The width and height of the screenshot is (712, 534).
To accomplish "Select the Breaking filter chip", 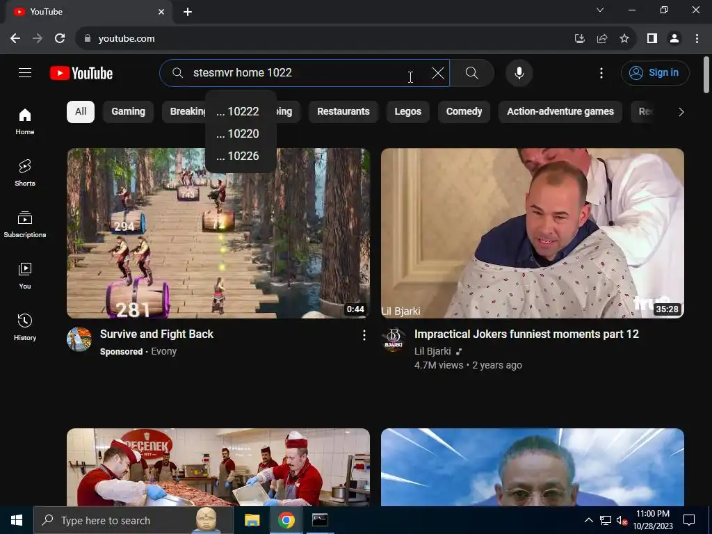I will coord(184,112).
